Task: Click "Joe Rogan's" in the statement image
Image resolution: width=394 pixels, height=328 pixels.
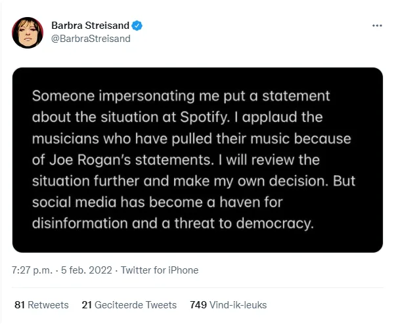Action: (x=81, y=158)
